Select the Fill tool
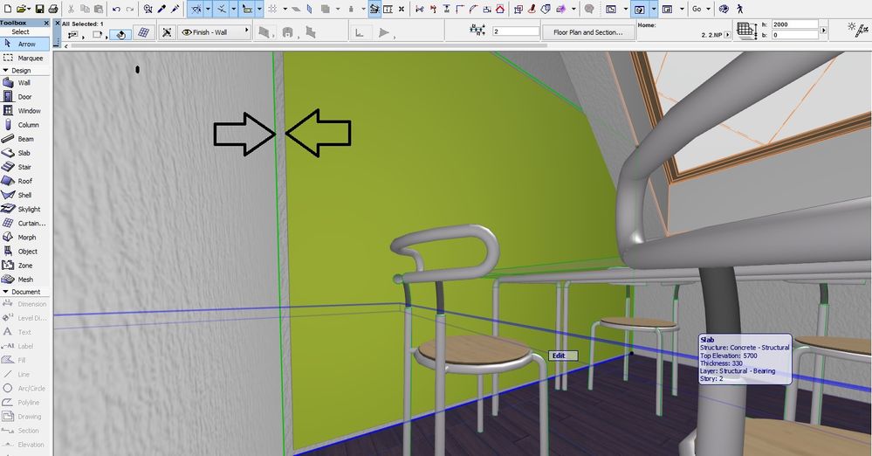Viewport: 872px width, 456px height. pos(24,360)
